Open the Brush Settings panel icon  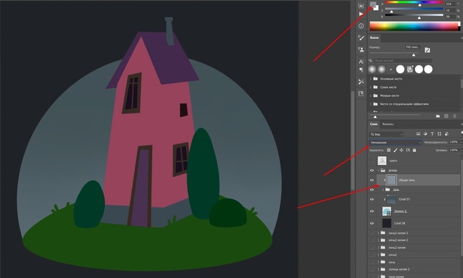[x=361, y=38]
